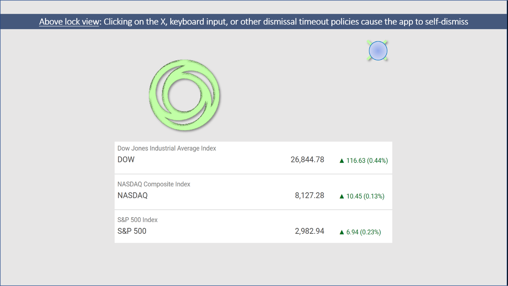This screenshot has width=508, height=286.
Task: Click the DOW value 26,844.78
Action: (307, 160)
